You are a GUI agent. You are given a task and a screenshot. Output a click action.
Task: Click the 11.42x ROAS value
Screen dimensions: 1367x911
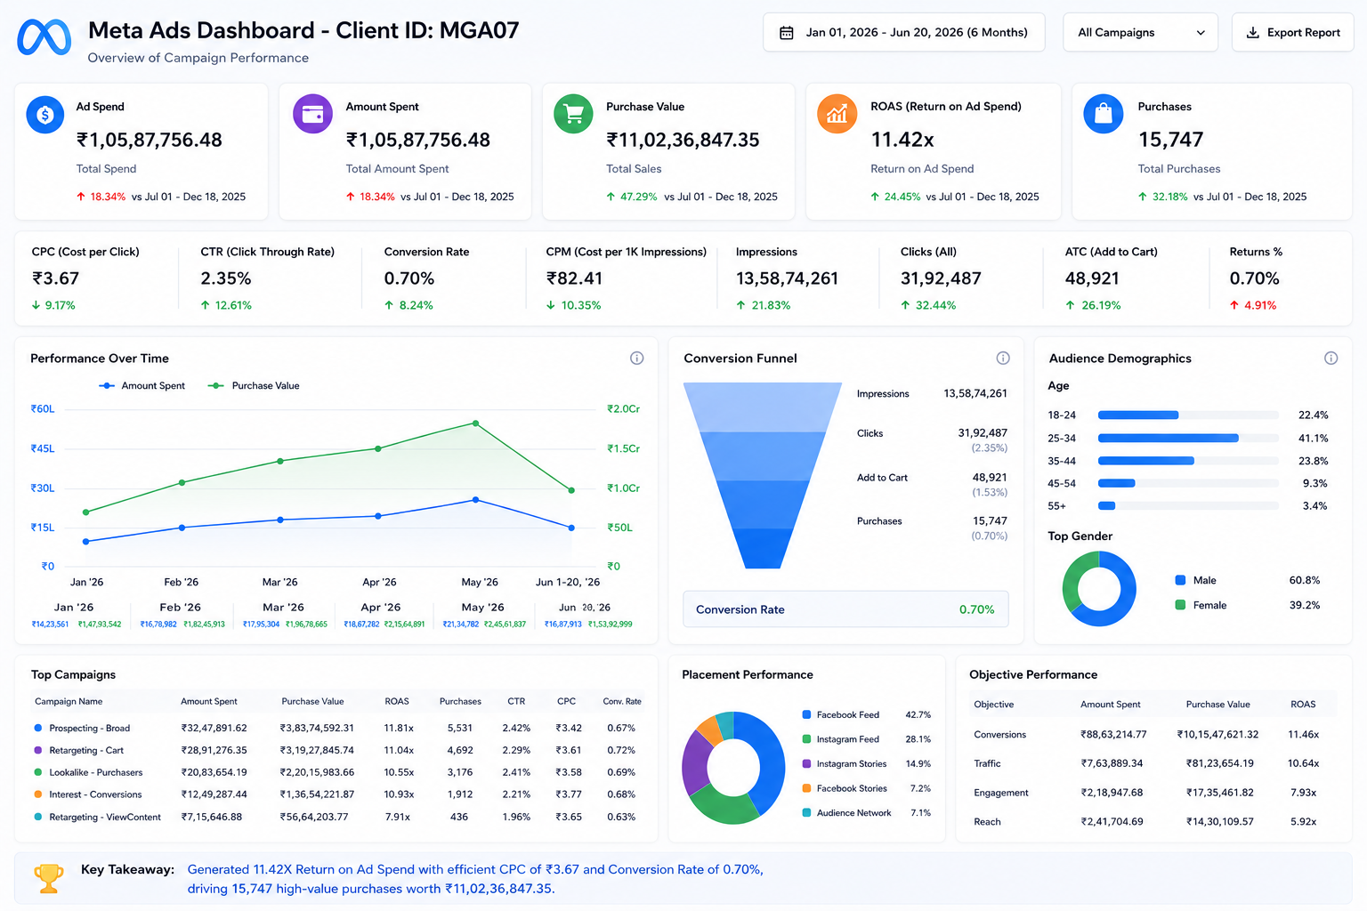(902, 140)
